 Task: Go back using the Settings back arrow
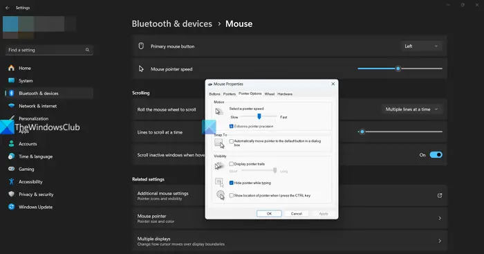point(8,8)
